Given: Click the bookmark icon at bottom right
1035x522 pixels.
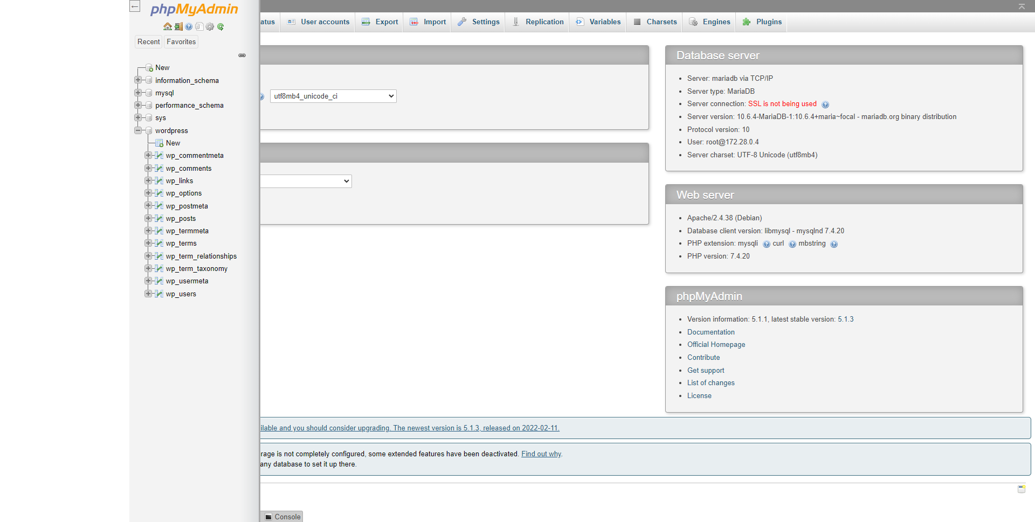Looking at the screenshot, I should click(1022, 489).
